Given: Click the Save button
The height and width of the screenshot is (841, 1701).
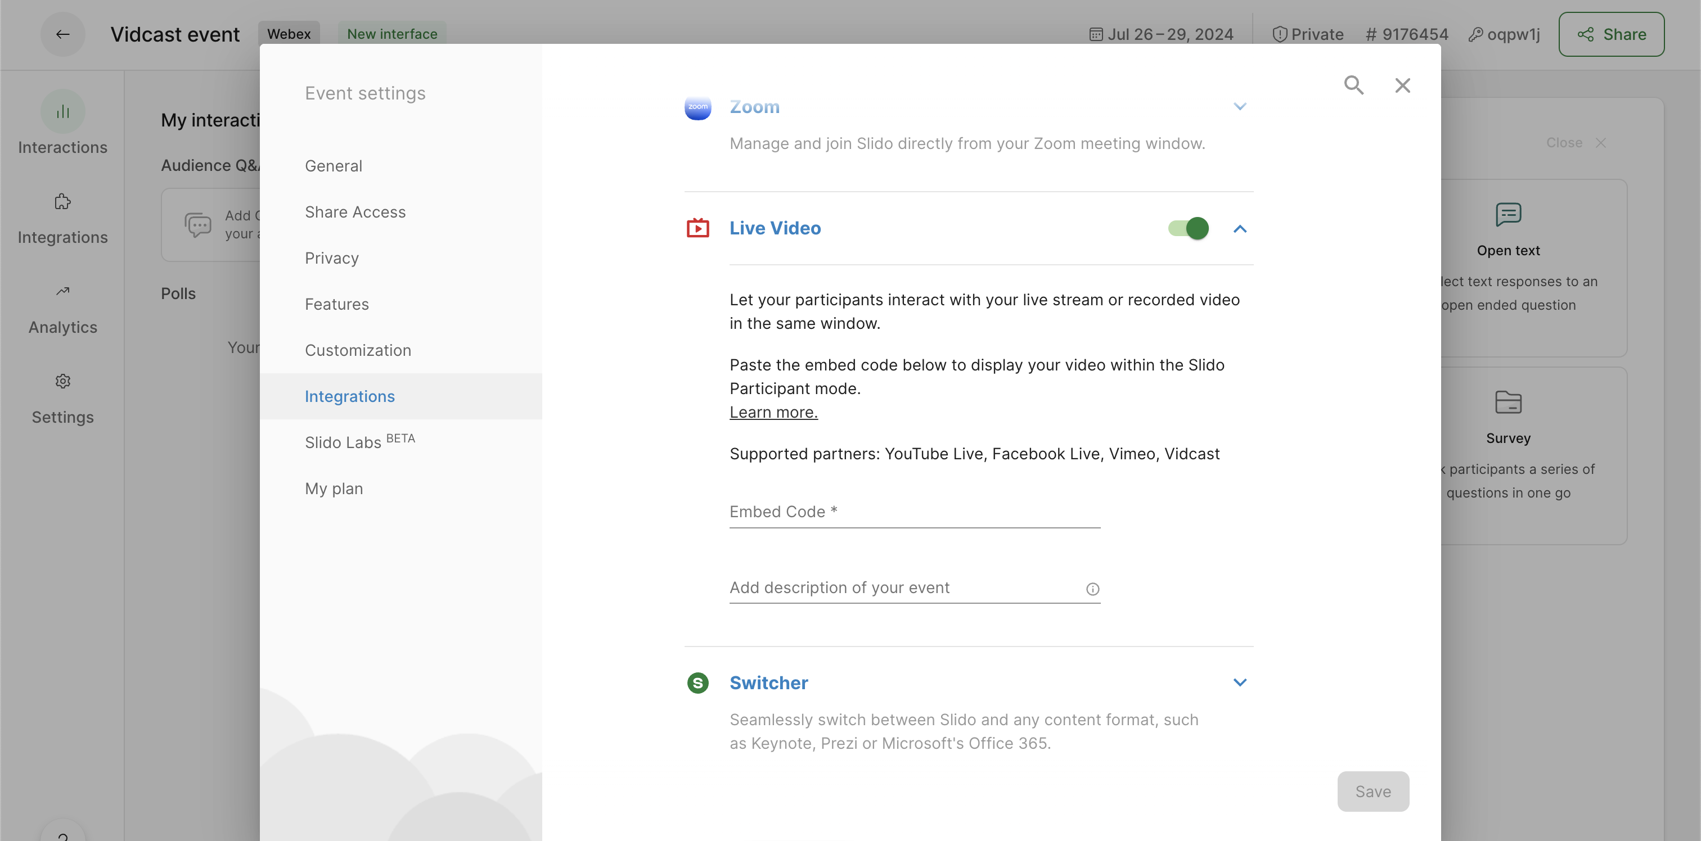Looking at the screenshot, I should 1373,792.
